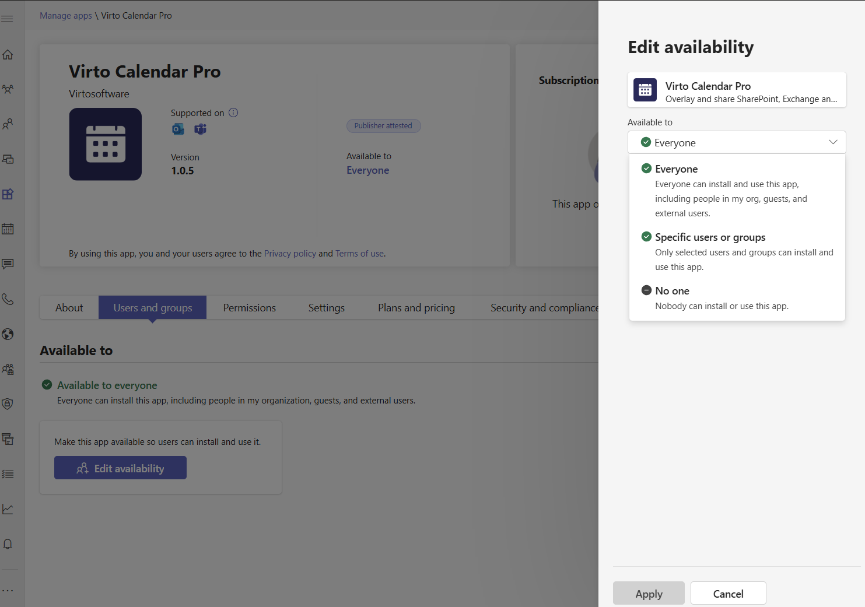Click the Virto Calendar icon in edit panel
The width and height of the screenshot is (865, 607).
pyautogui.click(x=645, y=90)
